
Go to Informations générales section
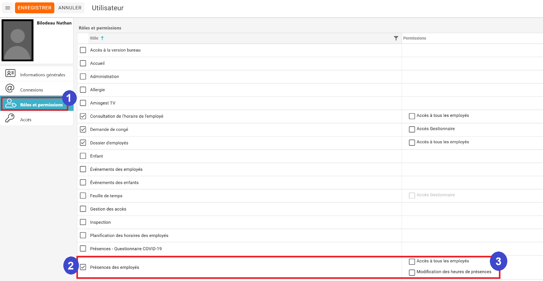tap(43, 75)
